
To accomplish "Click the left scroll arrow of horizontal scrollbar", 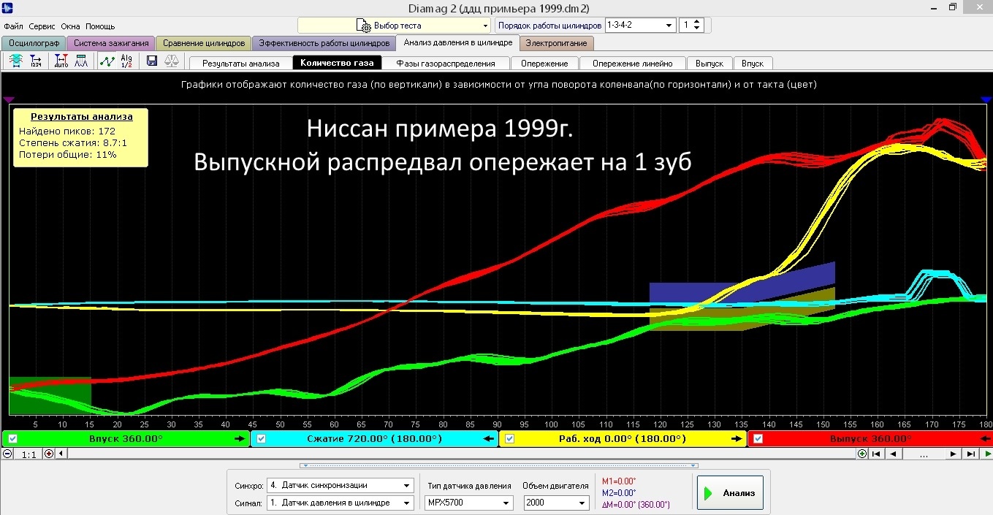I will (61, 454).
